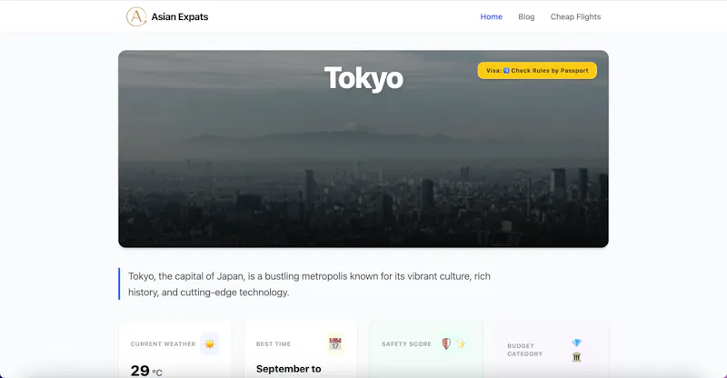Viewport: 727px width, 378px height.
Task: Click the Tokyo description paragraph
Action: [x=309, y=284]
